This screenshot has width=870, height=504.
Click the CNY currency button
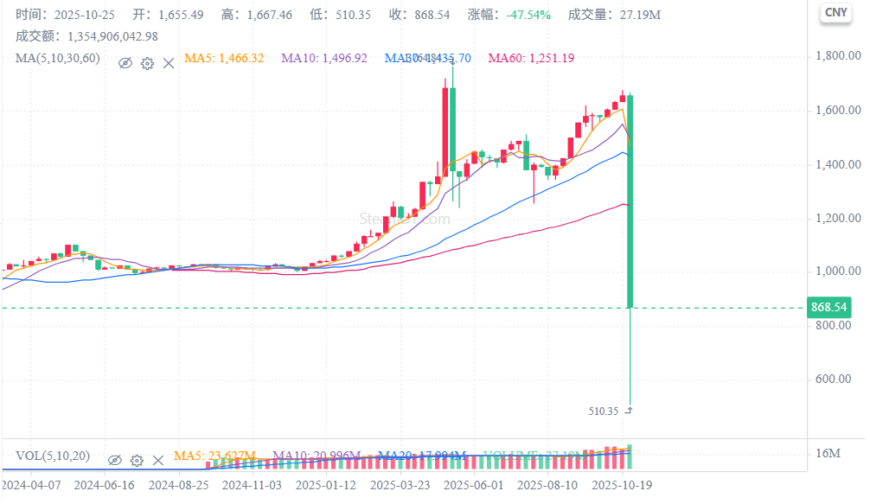[x=835, y=12]
